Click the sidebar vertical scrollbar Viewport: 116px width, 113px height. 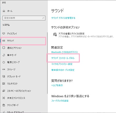(x=47, y=63)
